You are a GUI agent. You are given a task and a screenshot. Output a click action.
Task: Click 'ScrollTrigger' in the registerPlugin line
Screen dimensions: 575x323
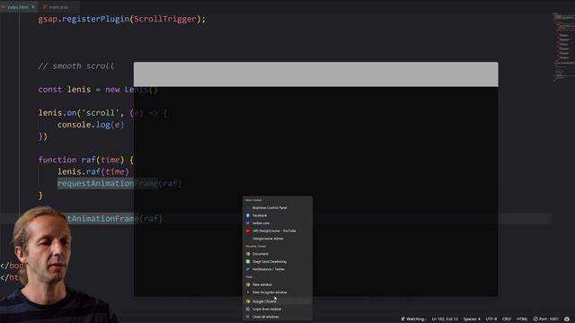point(165,19)
